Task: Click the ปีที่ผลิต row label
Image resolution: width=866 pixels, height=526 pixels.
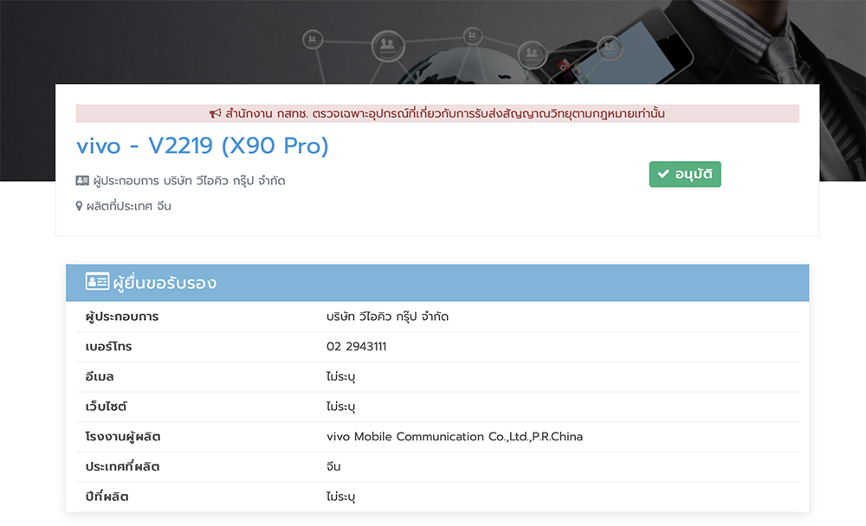Action: 107,497
